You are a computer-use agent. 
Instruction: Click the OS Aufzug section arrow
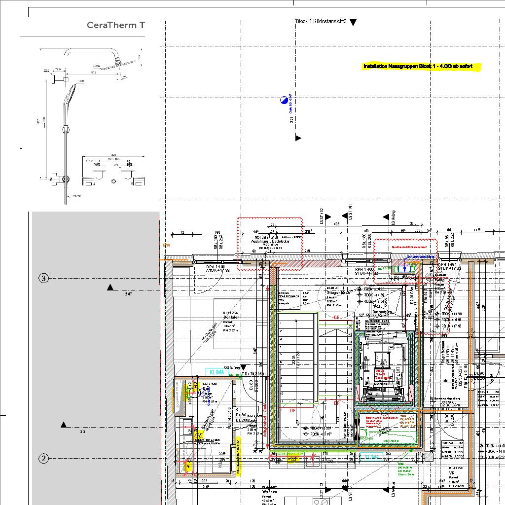[x=244, y=367]
